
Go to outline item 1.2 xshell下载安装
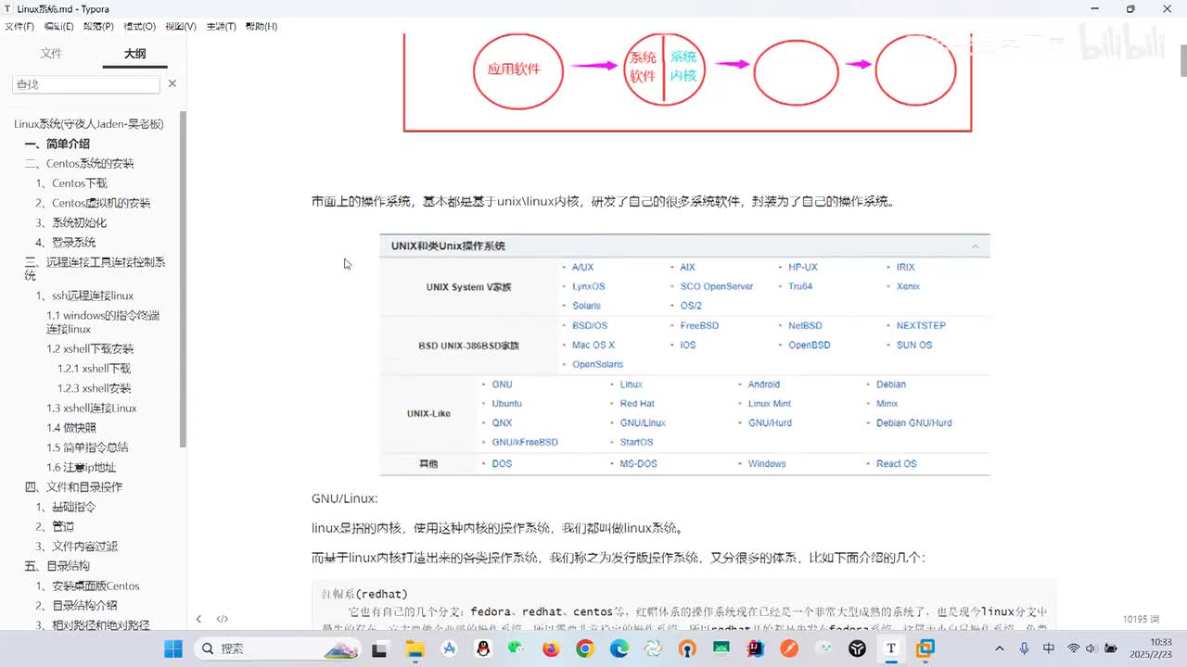[90, 349]
